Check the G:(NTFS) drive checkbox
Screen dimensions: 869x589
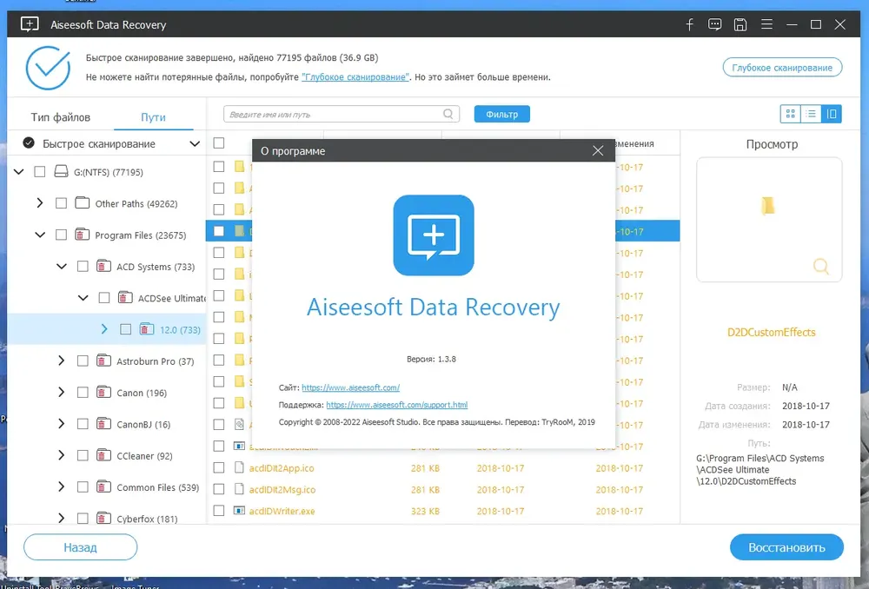40,172
